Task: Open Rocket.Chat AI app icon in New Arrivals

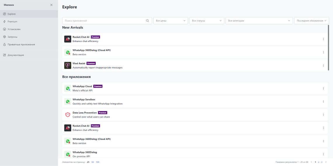Action: (68, 39)
